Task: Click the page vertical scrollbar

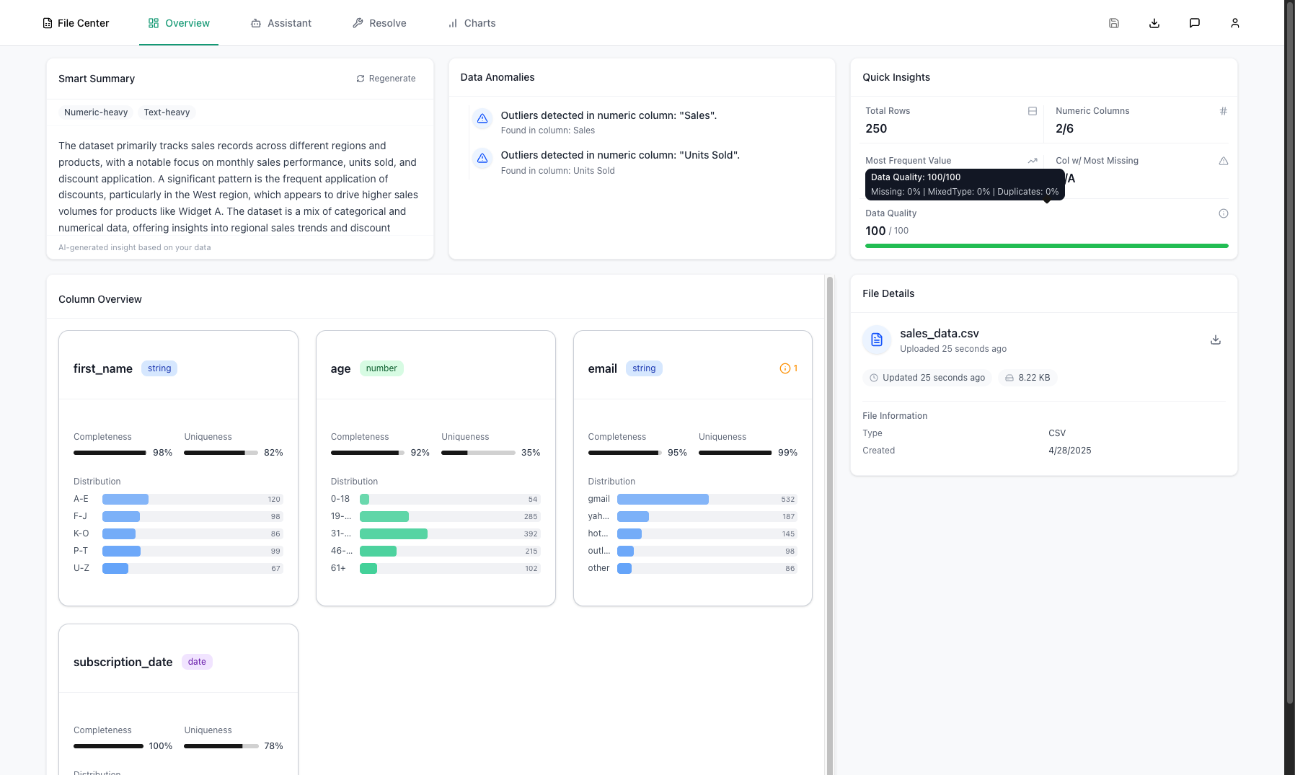Action: click(x=1289, y=353)
